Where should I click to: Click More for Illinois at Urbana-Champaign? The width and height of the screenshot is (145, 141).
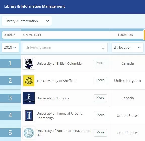100,115
